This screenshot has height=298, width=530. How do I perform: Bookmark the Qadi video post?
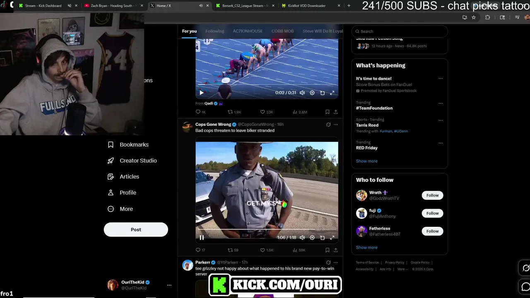tap(327, 112)
